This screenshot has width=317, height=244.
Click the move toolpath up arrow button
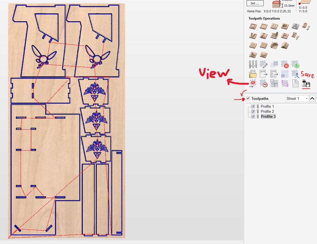point(312,98)
